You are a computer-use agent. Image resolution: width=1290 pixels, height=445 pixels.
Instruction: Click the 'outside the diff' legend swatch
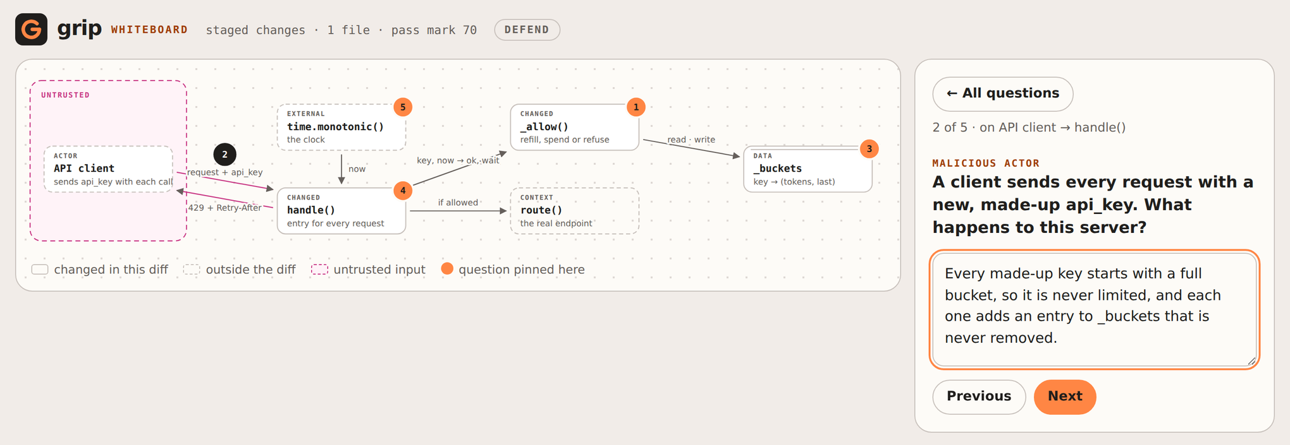[192, 270]
